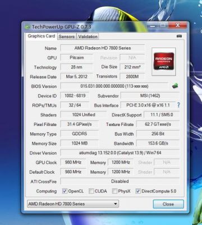Toggle the OpenCL checkbox
Image resolution: width=202 pixels, height=225 pixels.
[65, 191]
